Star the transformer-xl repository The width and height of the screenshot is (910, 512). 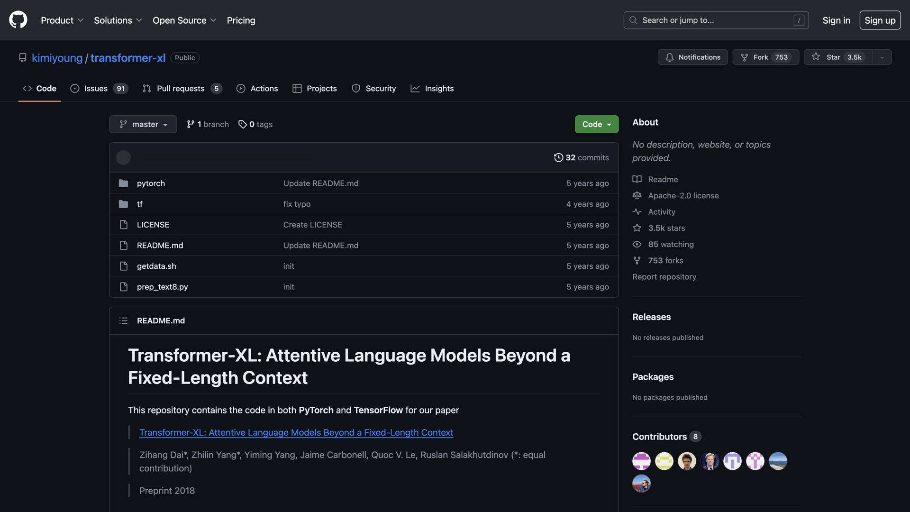tap(838, 57)
